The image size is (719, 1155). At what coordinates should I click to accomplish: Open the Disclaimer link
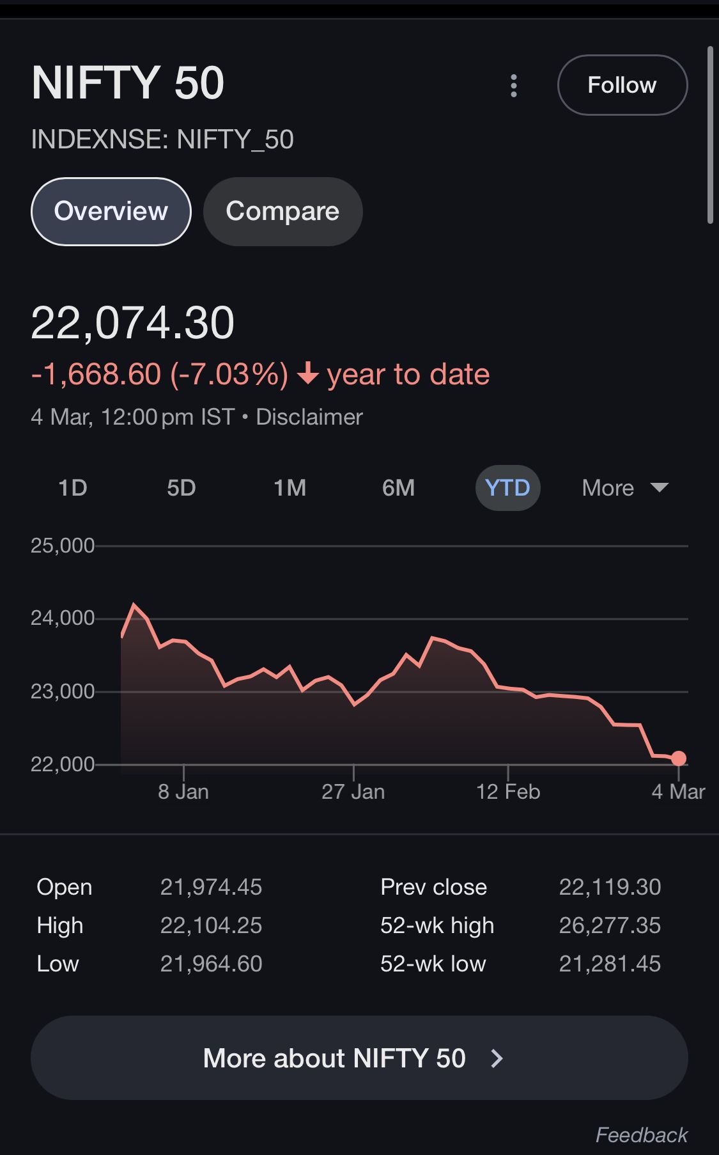(309, 417)
